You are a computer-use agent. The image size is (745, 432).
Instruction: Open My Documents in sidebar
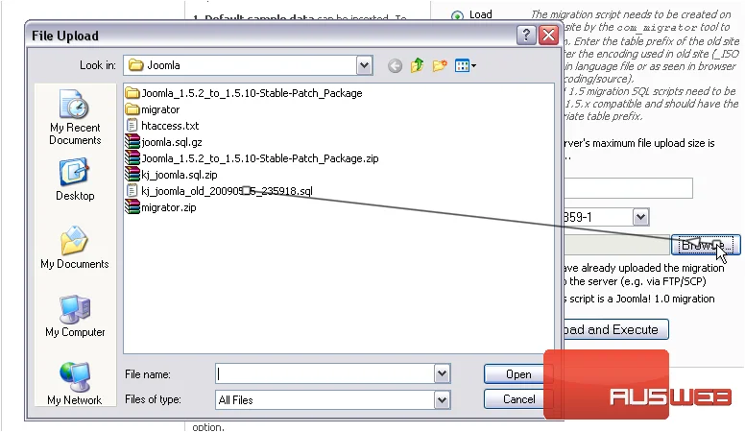75,248
